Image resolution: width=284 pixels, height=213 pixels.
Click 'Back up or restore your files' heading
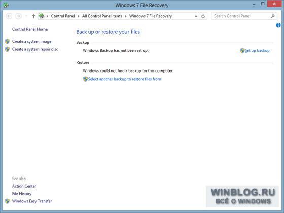108,32
